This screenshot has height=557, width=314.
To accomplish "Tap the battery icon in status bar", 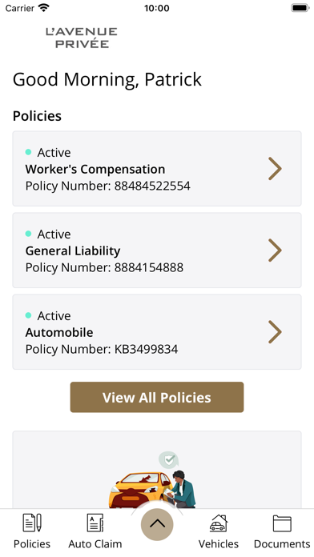I will click(x=300, y=8).
